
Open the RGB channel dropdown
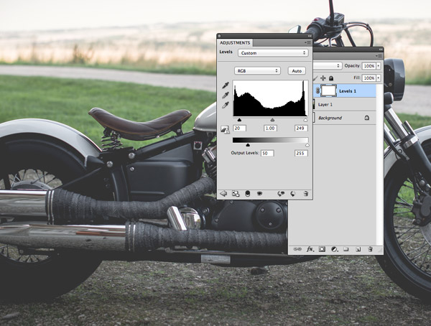coord(257,71)
